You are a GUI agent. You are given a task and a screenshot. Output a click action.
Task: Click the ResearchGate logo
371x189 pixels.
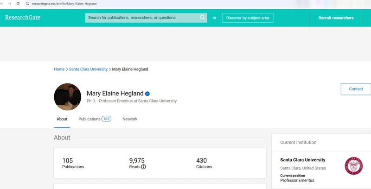click(23, 18)
